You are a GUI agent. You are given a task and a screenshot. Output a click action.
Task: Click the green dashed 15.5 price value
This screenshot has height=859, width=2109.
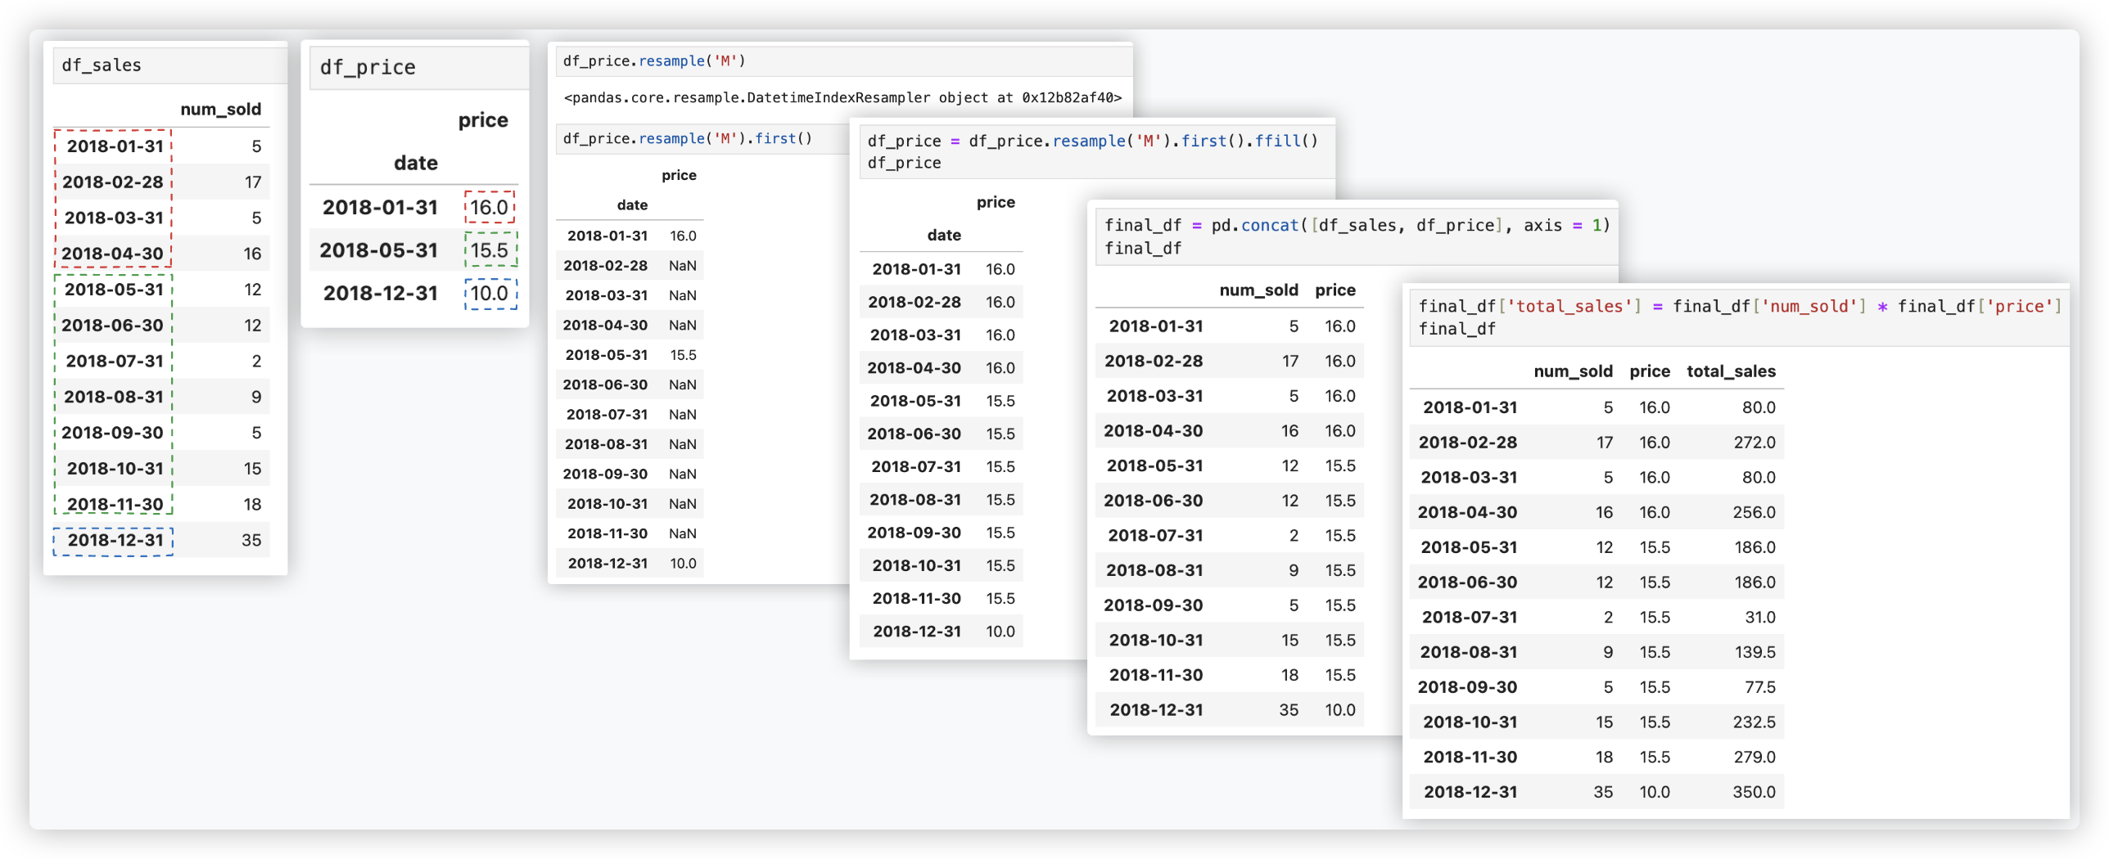coord(490,250)
